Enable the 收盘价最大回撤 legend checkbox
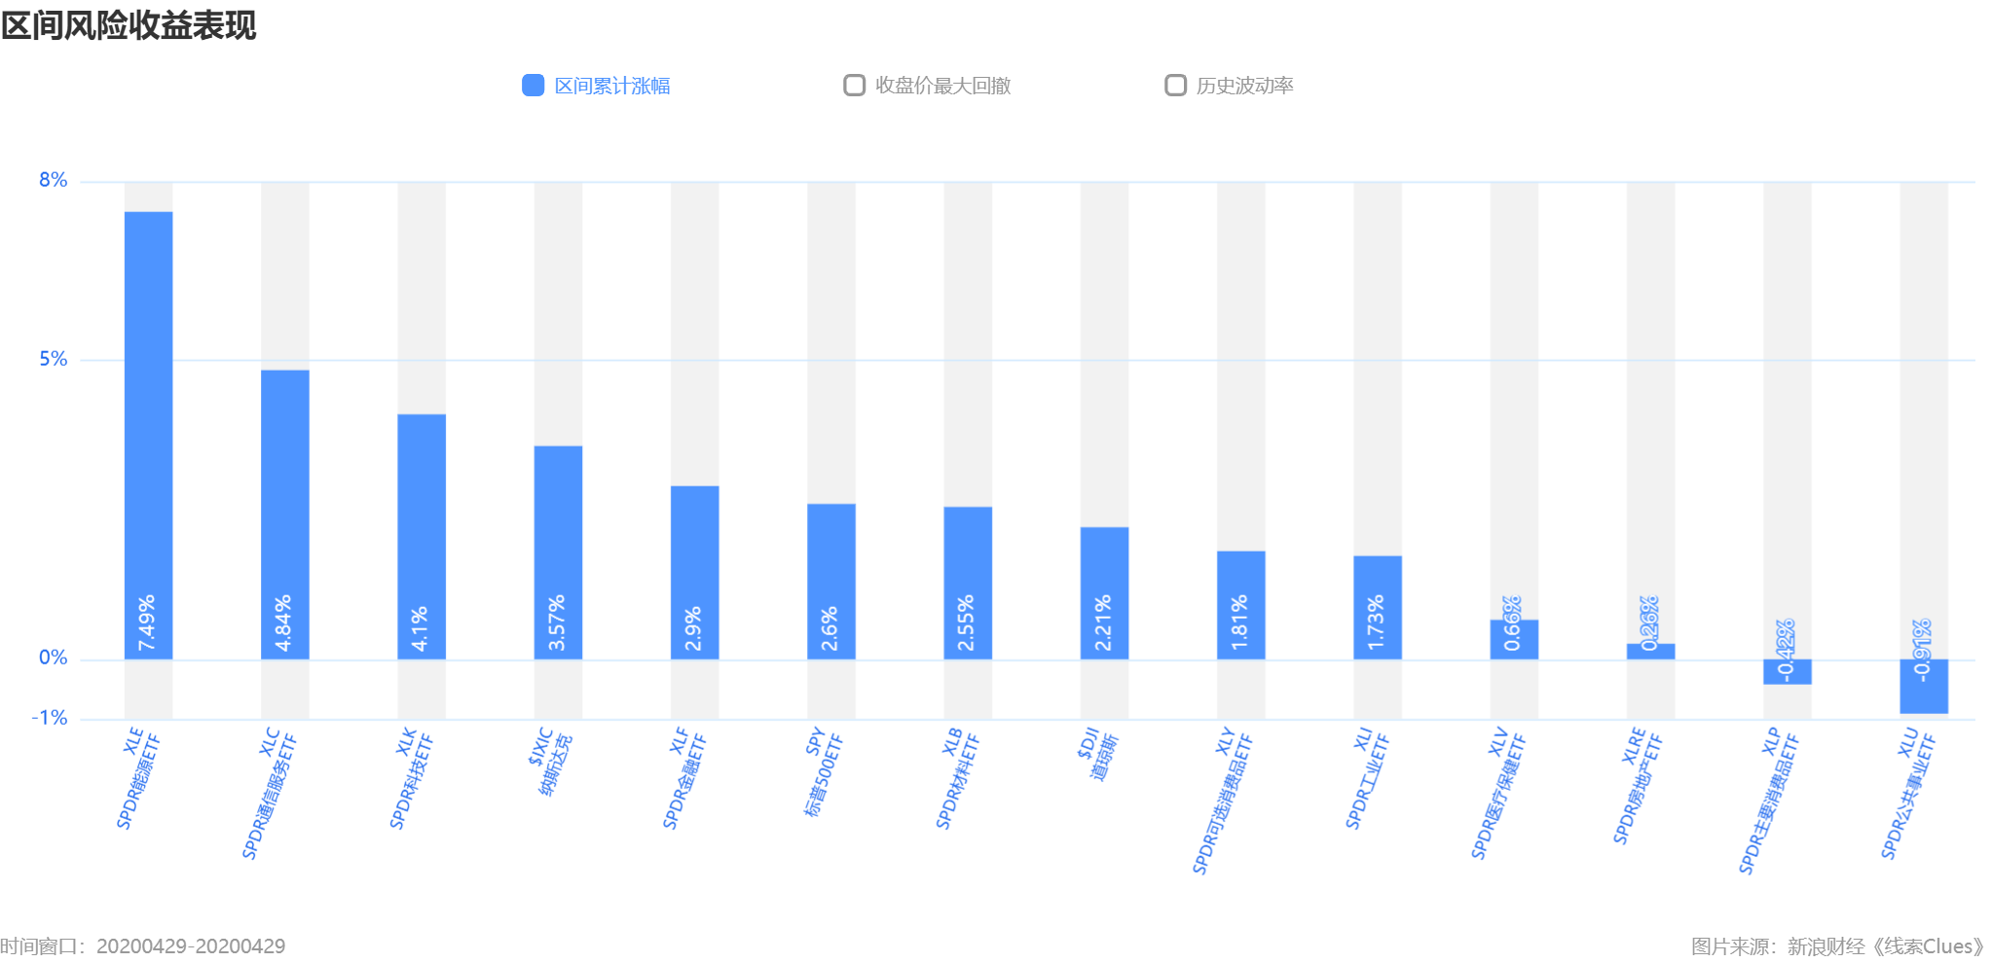The width and height of the screenshot is (1992, 963). [x=854, y=86]
